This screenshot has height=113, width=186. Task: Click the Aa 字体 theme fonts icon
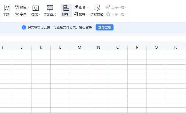[x=17, y=14]
